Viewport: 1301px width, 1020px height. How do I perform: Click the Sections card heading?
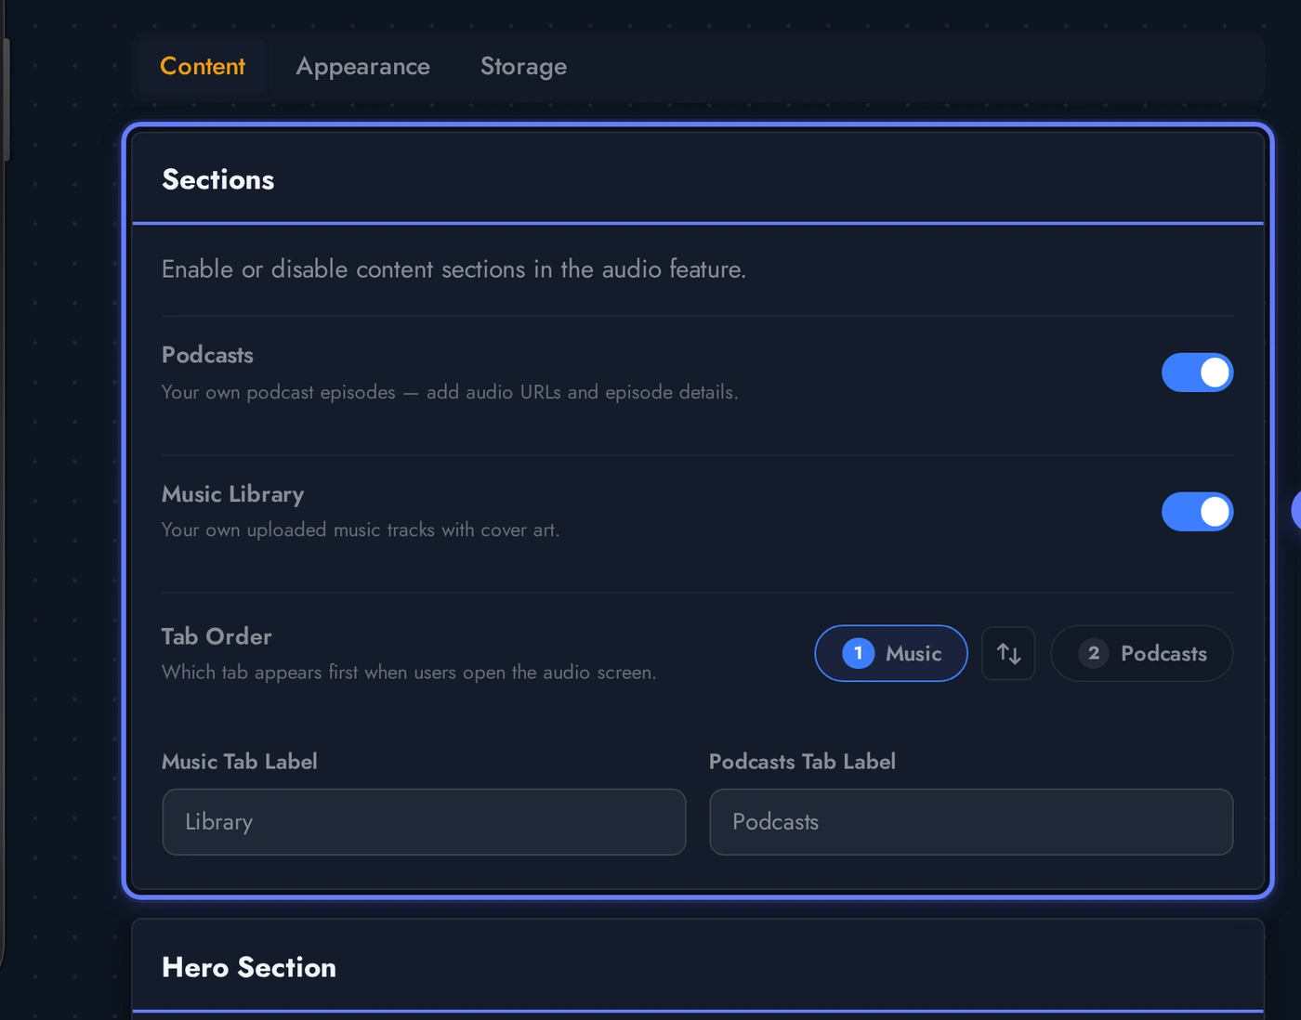217,178
